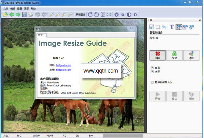Image resolution: width=204 pixels, height=138 pixels.
Task: Enable 拉伸到保存大小 checkbox
Action: (x=152, y=82)
